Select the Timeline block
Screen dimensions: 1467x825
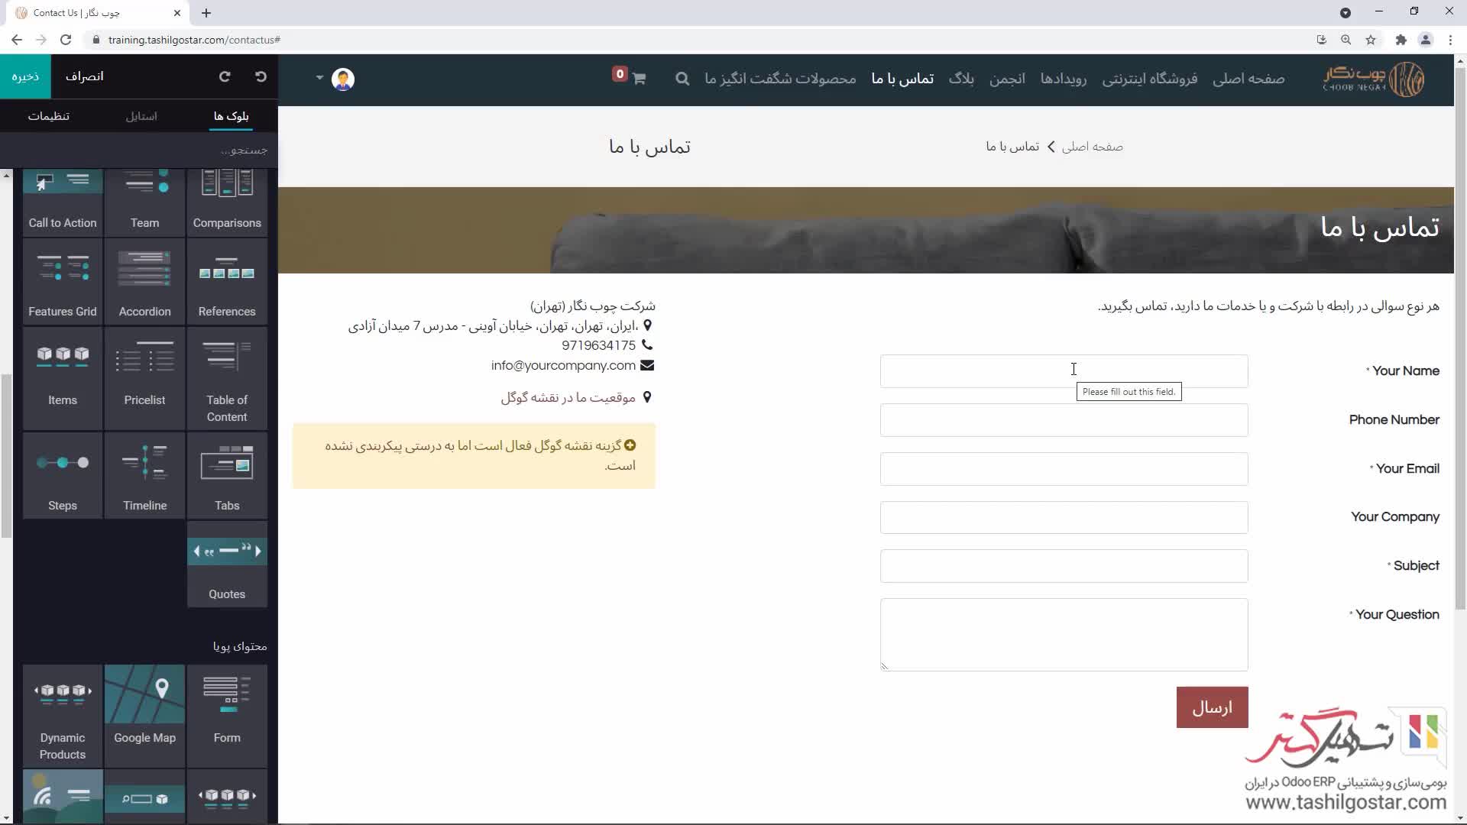coord(144,475)
